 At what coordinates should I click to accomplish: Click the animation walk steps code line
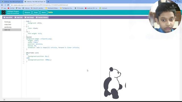click(54, 48)
